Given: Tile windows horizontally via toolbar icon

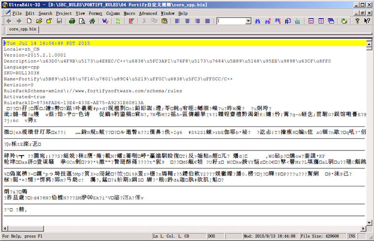Looking at the screenshot, I should pos(311,21).
